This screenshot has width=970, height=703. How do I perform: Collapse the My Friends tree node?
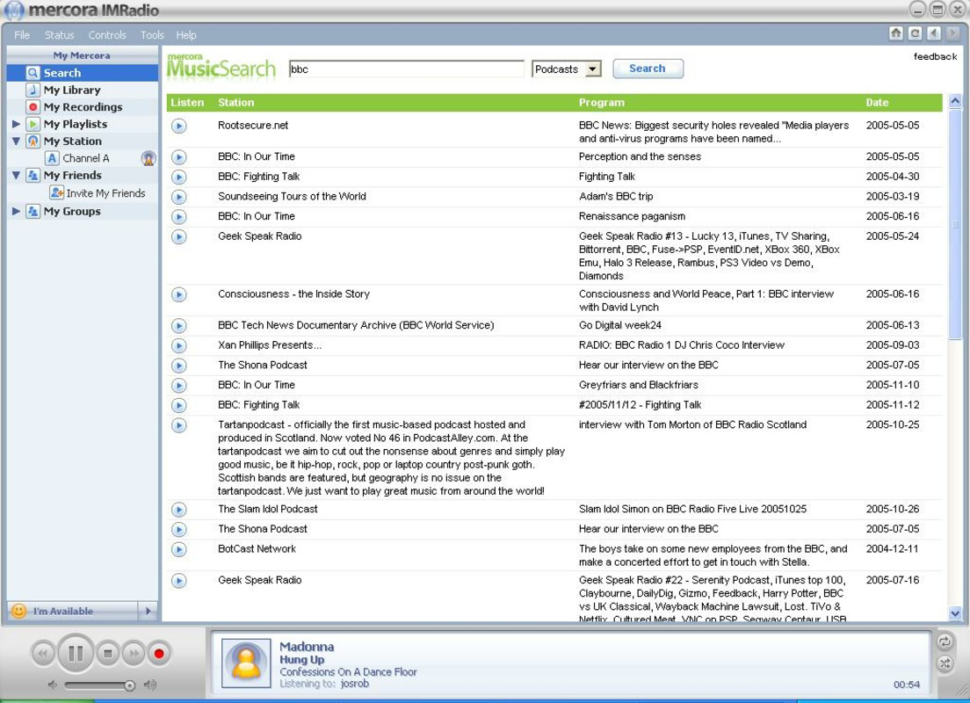pyautogui.click(x=16, y=175)
